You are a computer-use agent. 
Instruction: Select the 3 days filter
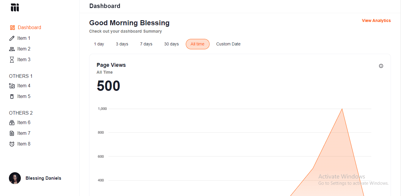tap(122, 44)
